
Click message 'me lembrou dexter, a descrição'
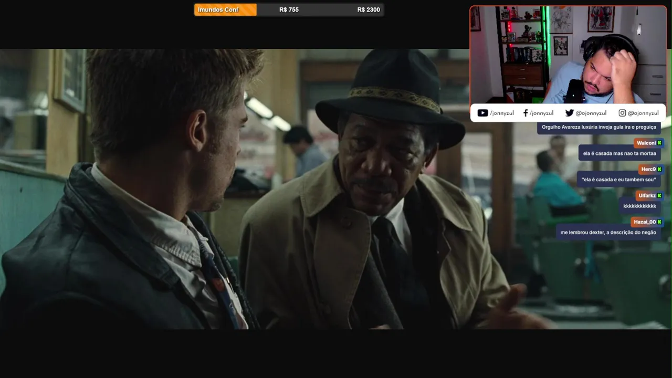608,232
